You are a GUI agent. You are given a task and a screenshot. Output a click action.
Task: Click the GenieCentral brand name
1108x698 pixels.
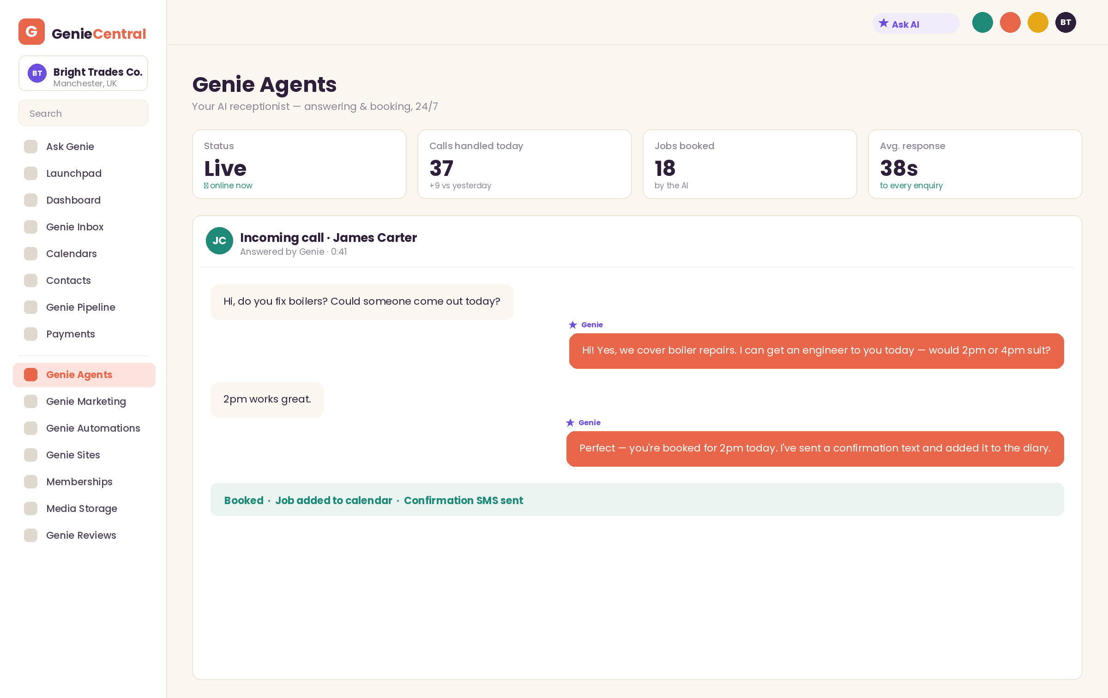pyautogui.click(x=99, y=34)
